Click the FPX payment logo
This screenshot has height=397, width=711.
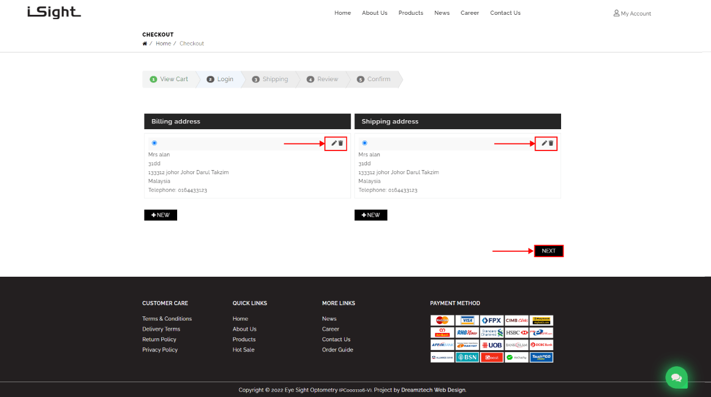click(492, 321)
